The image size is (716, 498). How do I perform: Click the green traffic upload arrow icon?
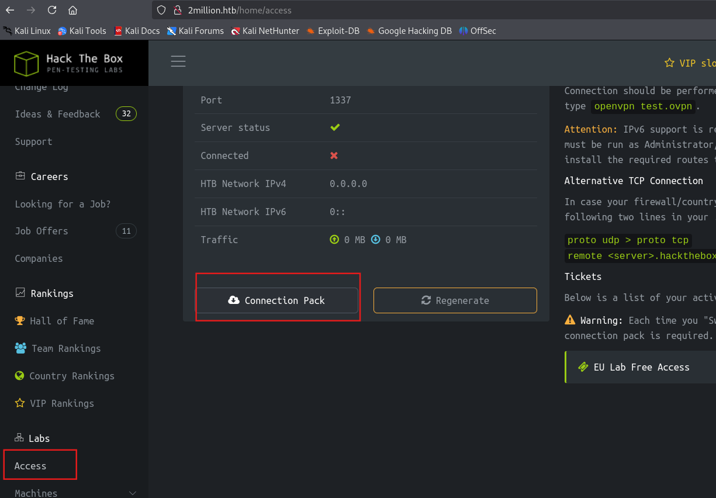(x=334, y=240)
